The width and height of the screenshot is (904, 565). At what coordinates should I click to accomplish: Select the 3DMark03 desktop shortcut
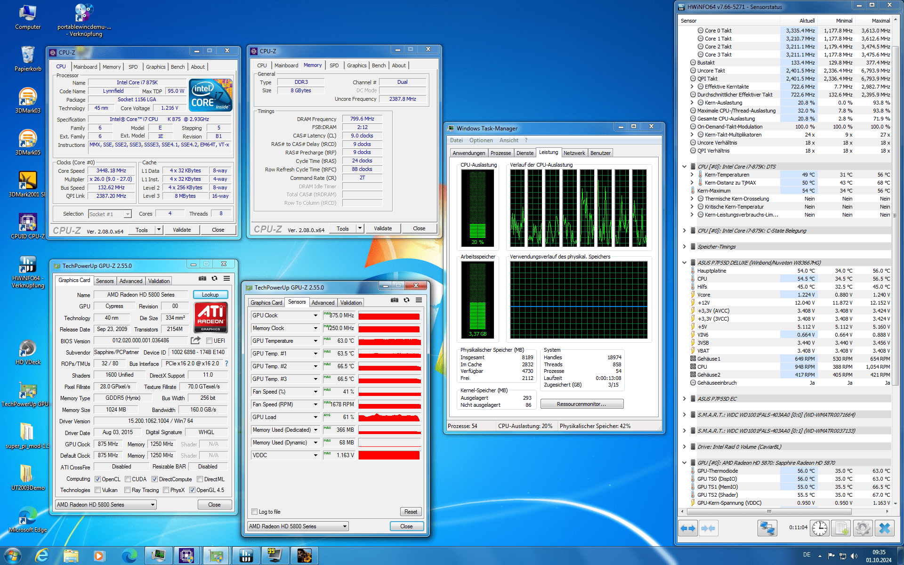click(28, 100)
